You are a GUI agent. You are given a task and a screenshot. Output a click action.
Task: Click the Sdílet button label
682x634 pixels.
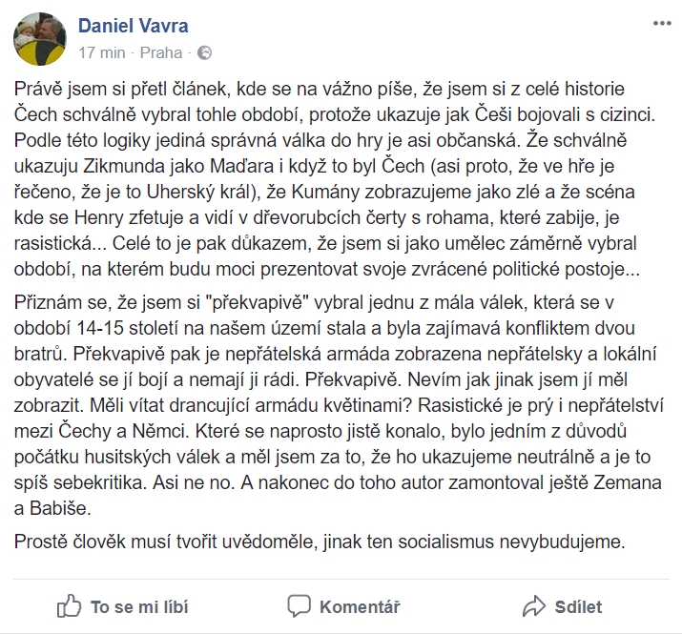pyautogui.click(x=578, y=607)
